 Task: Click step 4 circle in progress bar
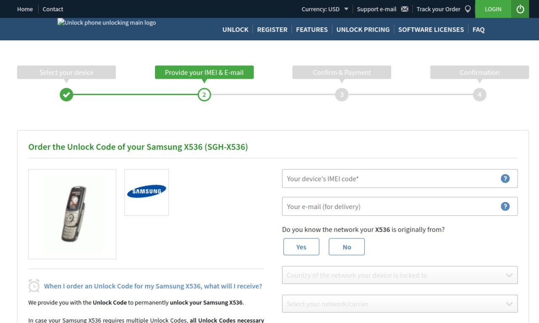tap(480, 95)
